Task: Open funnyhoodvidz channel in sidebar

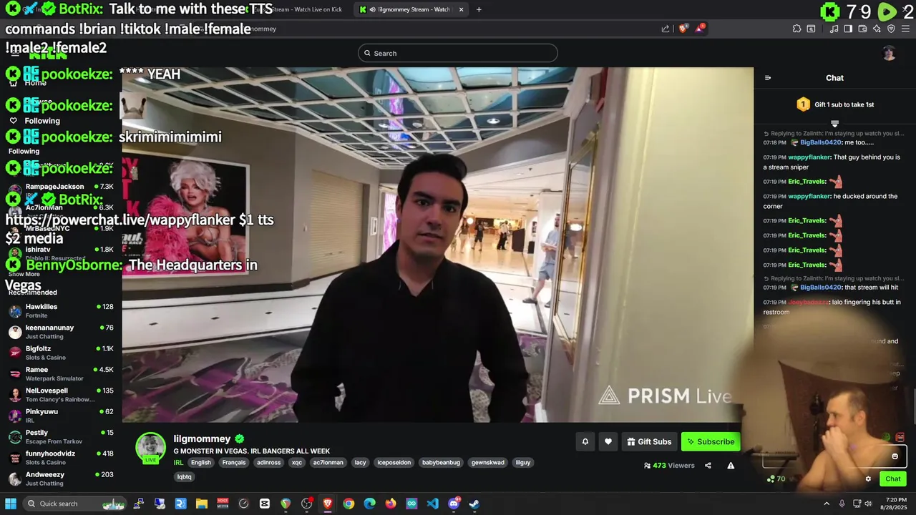Action: pos(61,457)
